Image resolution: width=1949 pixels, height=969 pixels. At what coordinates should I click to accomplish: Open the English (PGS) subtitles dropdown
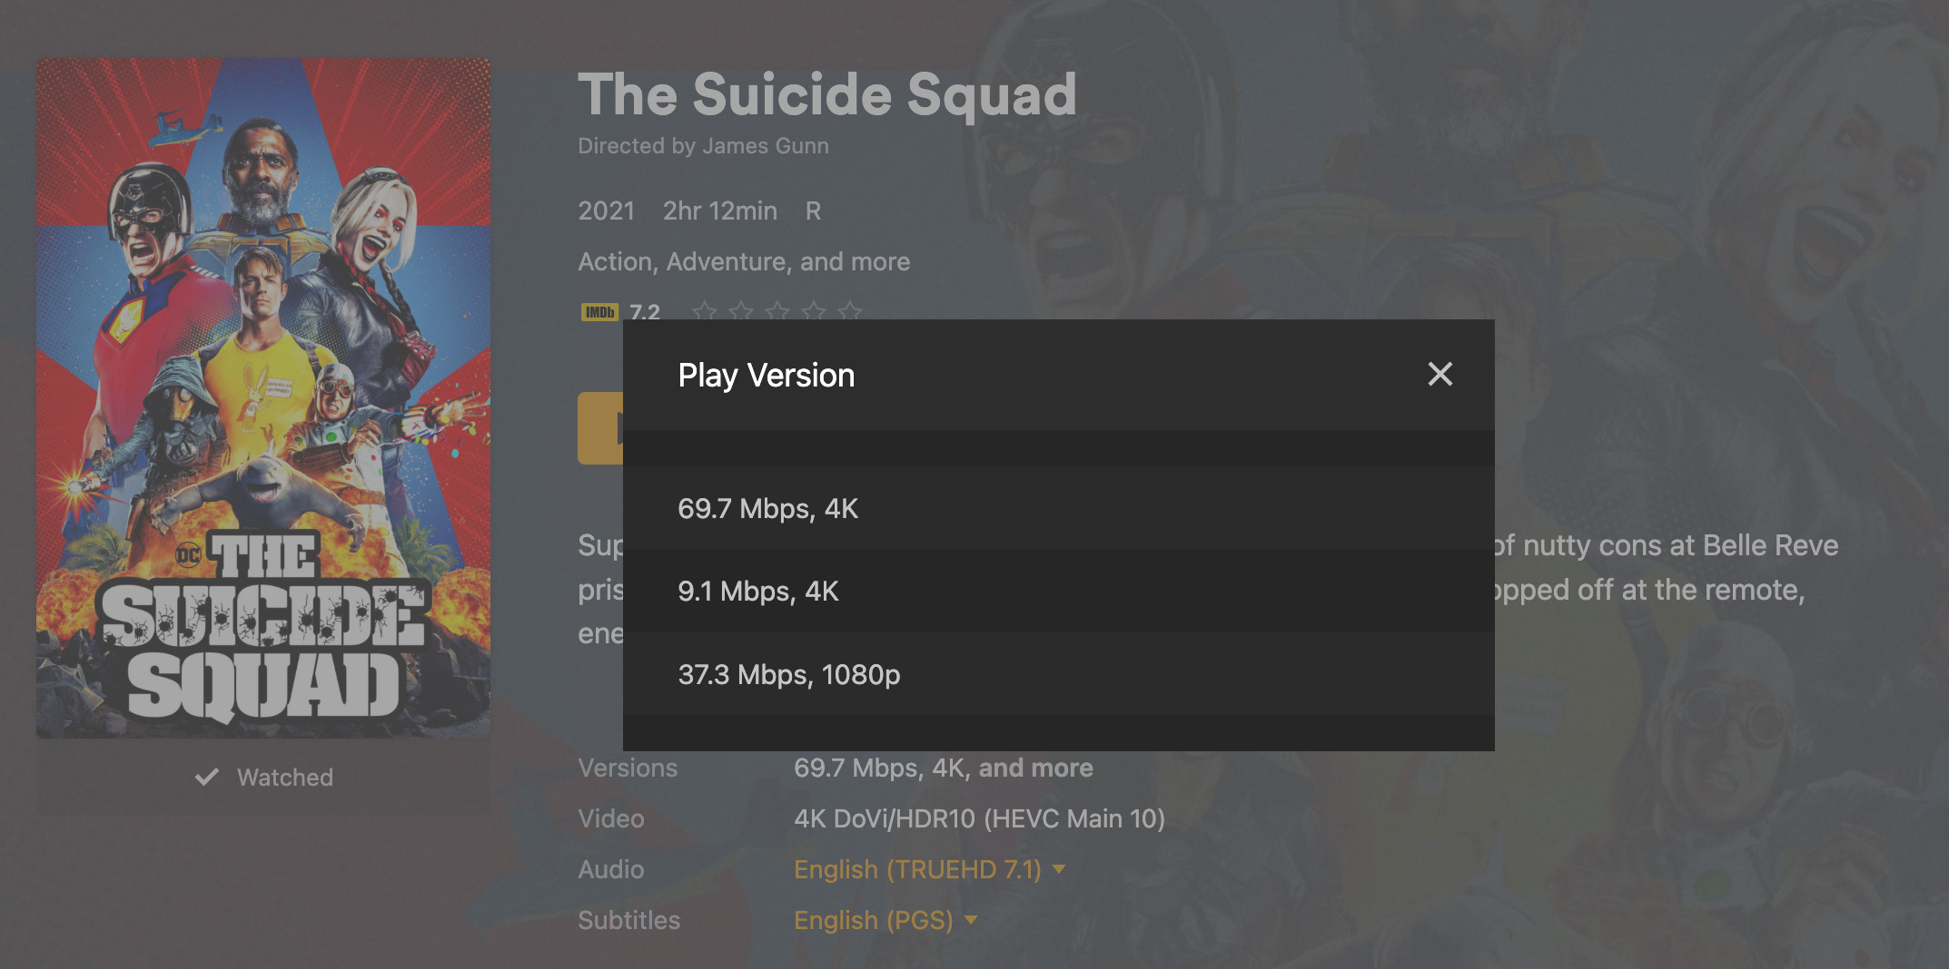tap(885, 920)
